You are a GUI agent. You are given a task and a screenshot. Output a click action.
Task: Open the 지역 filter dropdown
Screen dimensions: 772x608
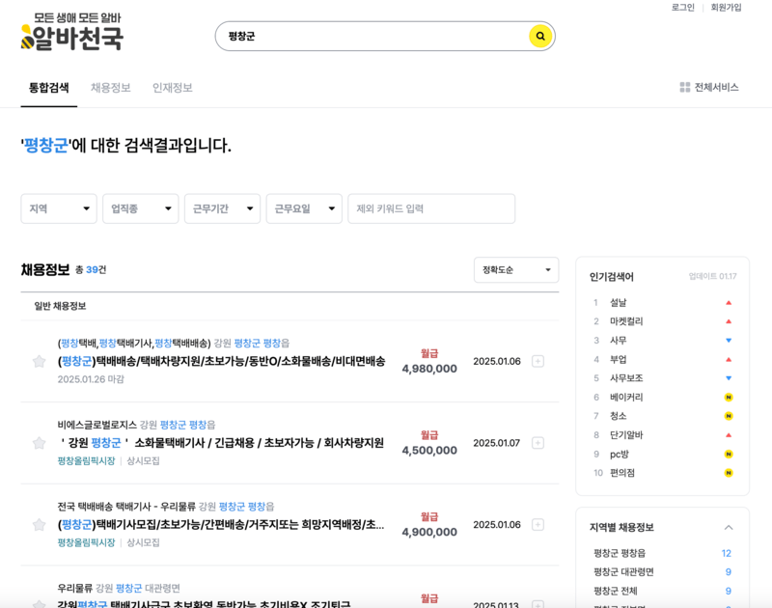pos(58,208)
